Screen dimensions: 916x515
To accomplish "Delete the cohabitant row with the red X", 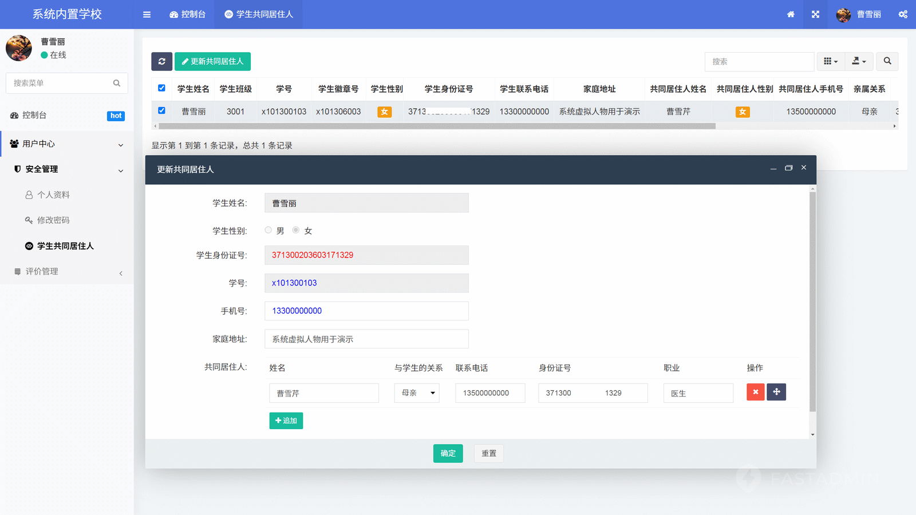I will pyautogui.click(x=755, y=392).
